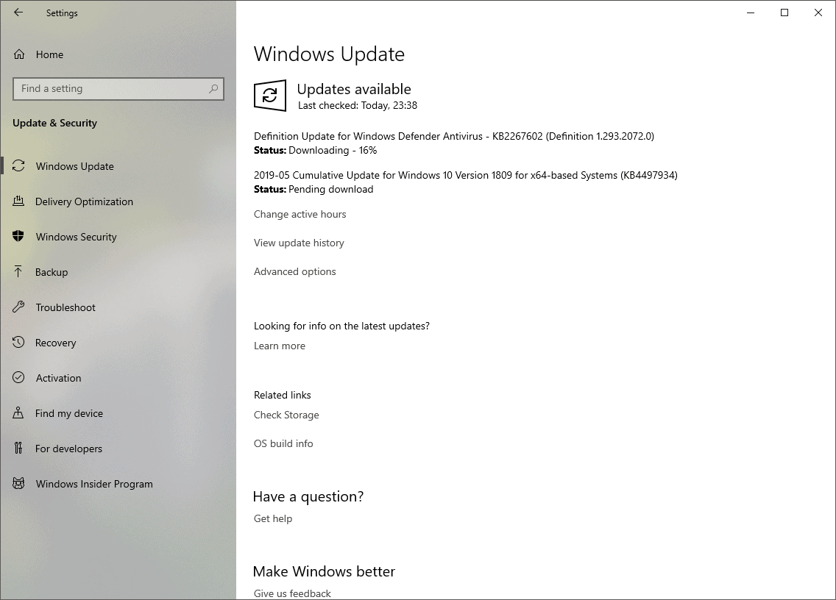Click the Troubleshoot wrench icon
Image resolution: width=836 pixels, height=600 pixels.
pos(18,307)
